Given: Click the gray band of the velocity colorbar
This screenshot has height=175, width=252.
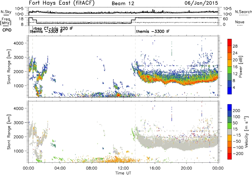Looking at the screenshot, I should 230,132.
